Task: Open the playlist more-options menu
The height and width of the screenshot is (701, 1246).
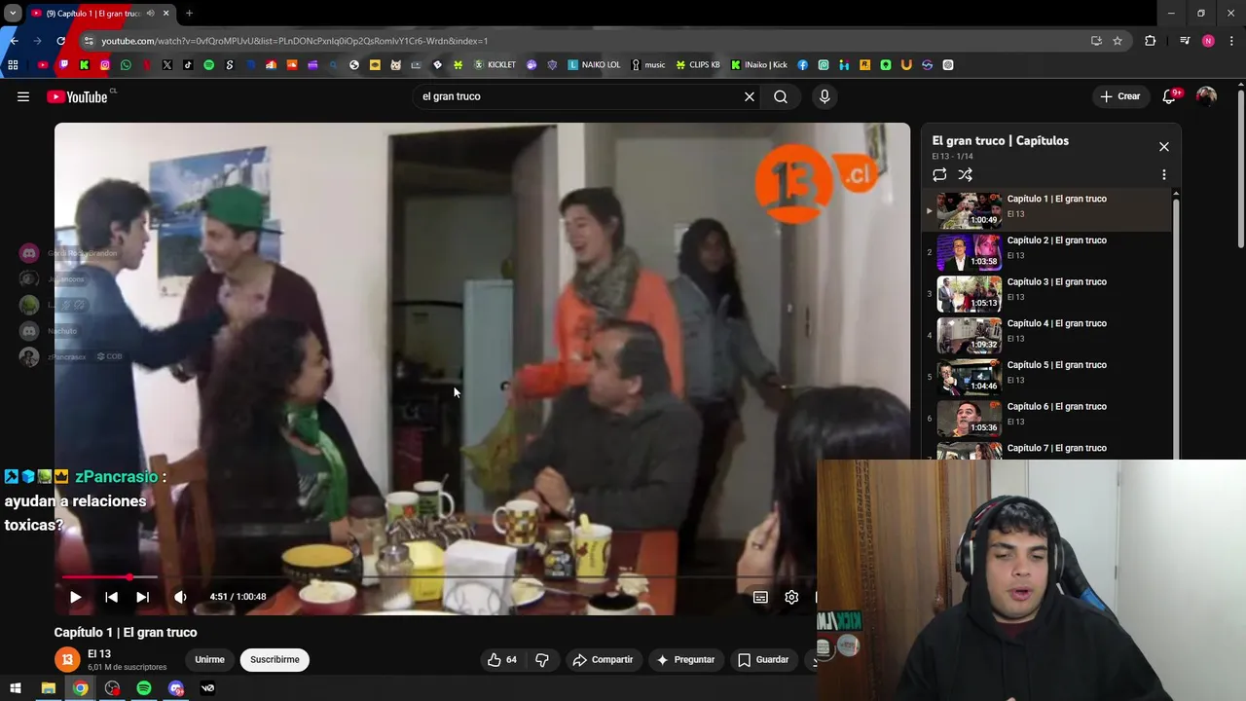Action: pos(1164,175)
